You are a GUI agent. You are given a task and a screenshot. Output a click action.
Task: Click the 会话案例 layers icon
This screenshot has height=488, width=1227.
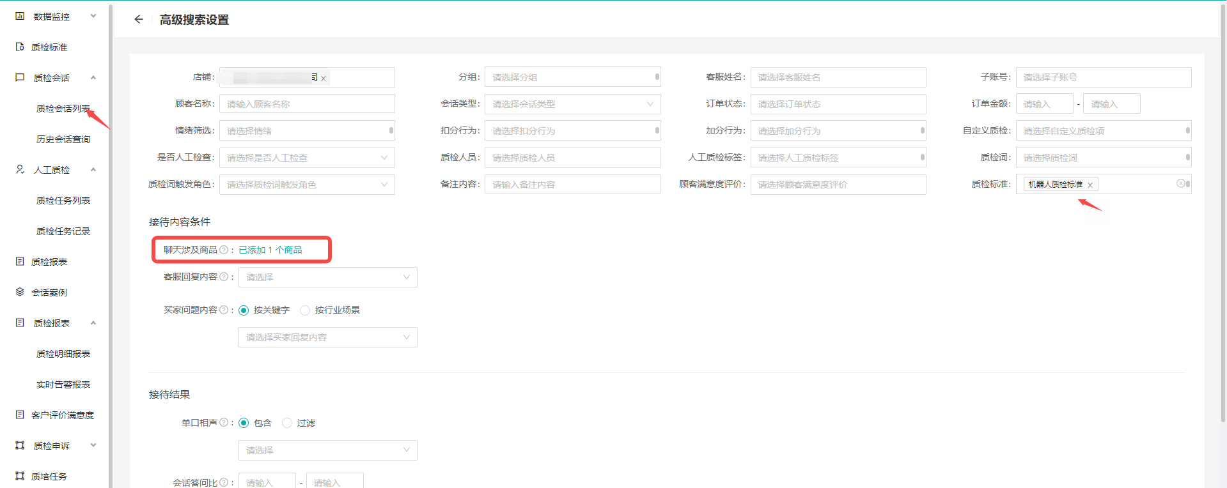tap(20, 292)
